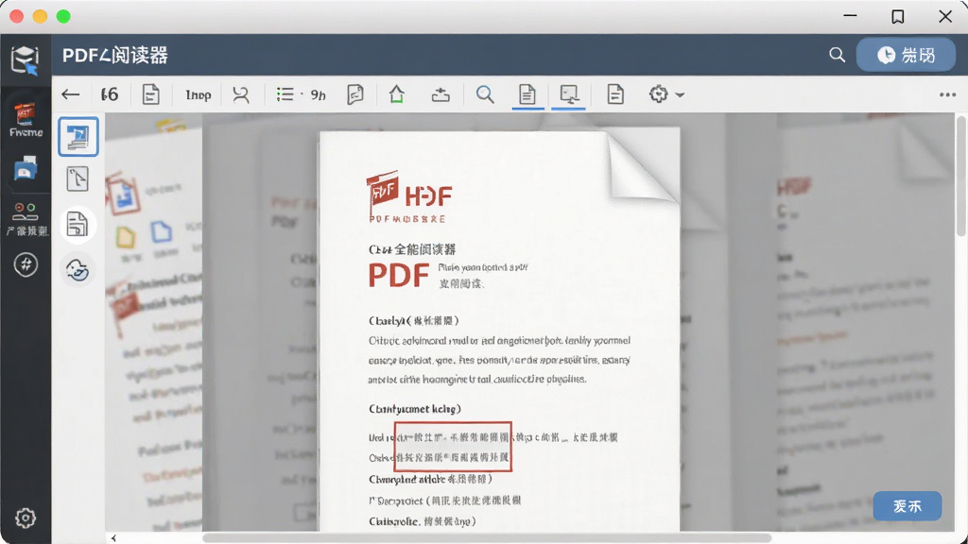Select the underlined single-page view icon
This screenshot has height=544, width=968.
click(527, 94)
